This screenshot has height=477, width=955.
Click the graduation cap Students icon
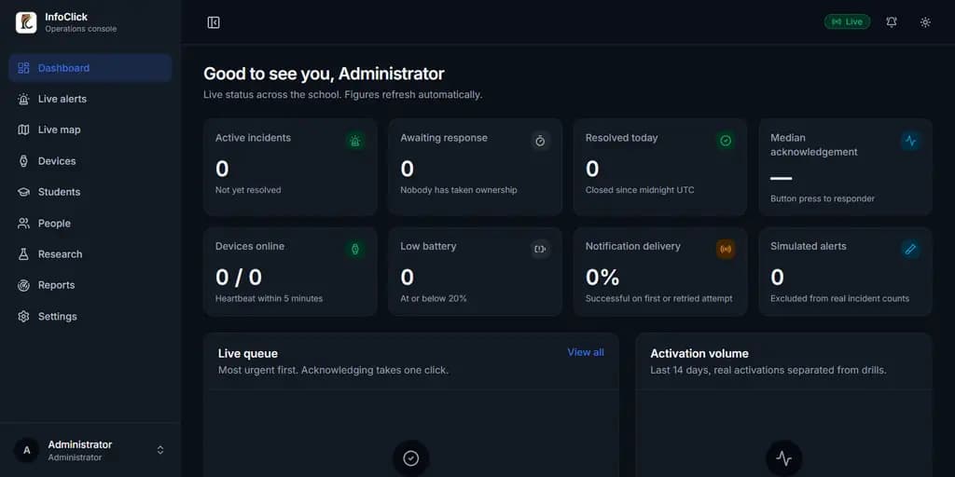point(23,192)
